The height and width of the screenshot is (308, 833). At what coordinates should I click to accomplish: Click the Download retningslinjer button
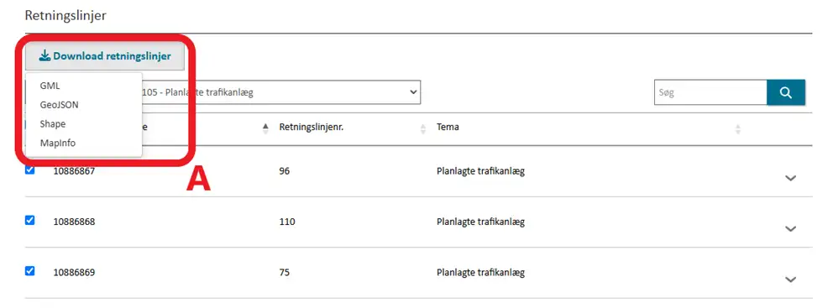click(105, 55)
